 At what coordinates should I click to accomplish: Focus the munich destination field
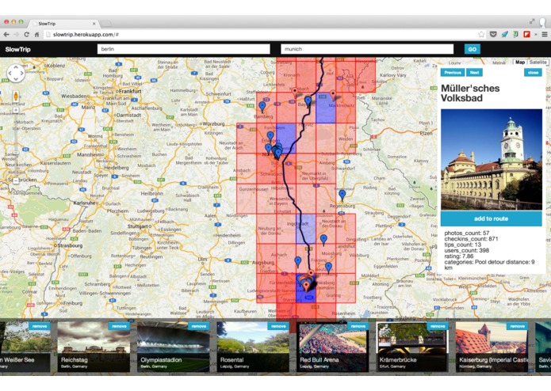click(x=367, y=49)
